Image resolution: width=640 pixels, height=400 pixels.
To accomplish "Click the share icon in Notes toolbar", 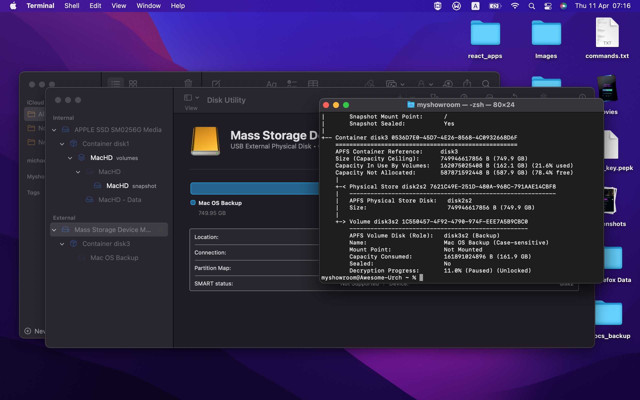I will click(467, 83).
